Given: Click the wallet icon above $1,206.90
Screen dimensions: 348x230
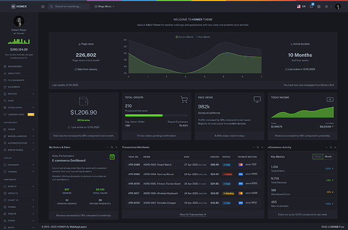Looking at the screenshot, I should 84,101.
